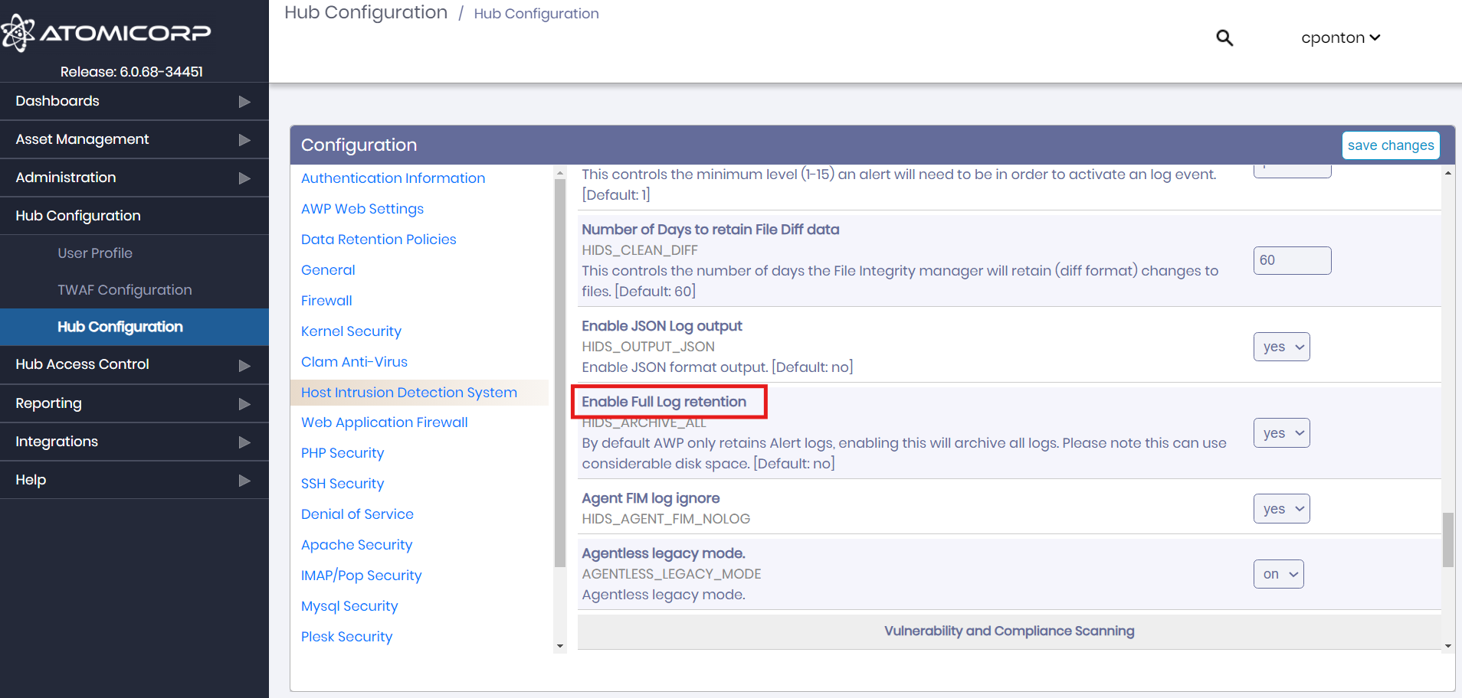Open the search tool
The image size is (1462, 698).
(1224, 38)
